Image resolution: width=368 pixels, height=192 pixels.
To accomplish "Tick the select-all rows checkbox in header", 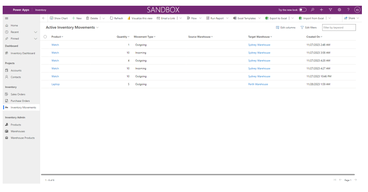I will click(x=45, y=37).
